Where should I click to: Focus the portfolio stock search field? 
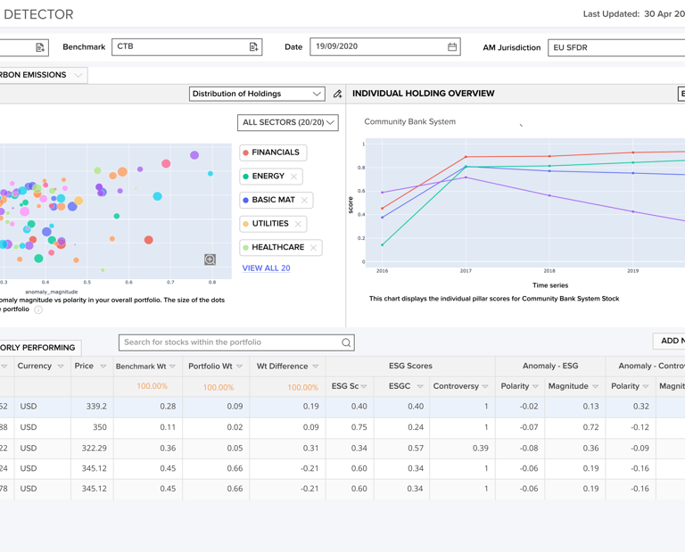(230, 342)
